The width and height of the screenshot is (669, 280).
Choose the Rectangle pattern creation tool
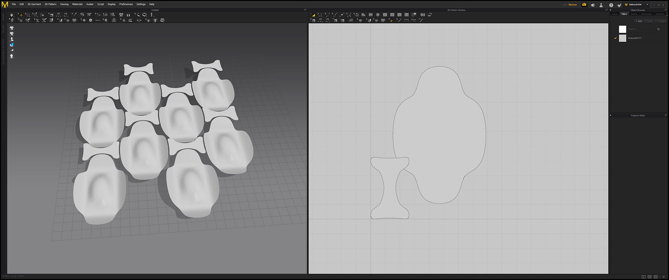pos(370,14)
